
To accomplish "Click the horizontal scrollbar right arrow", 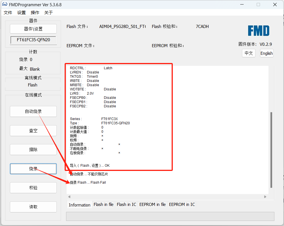I will 265,197.
